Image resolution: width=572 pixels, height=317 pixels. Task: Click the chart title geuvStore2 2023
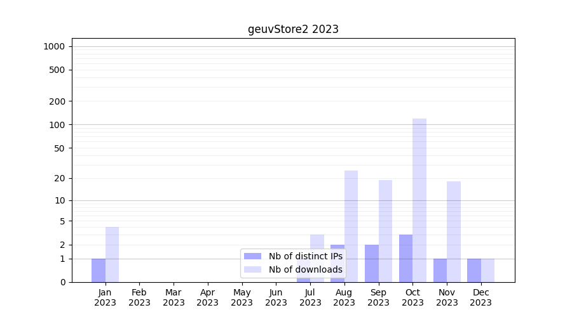click(x=293, y=29)
